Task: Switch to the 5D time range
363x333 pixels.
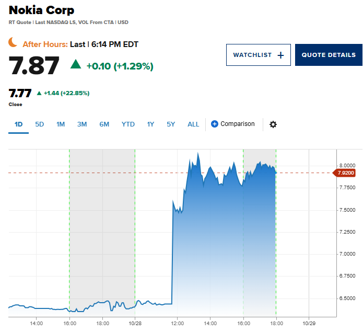Action: pos(40,124)
